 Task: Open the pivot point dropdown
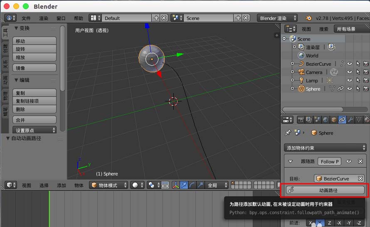[x=153, y=185]
